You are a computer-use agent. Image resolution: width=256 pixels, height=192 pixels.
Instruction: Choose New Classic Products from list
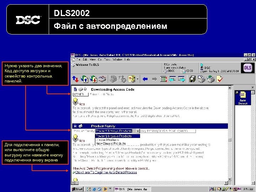118,144
